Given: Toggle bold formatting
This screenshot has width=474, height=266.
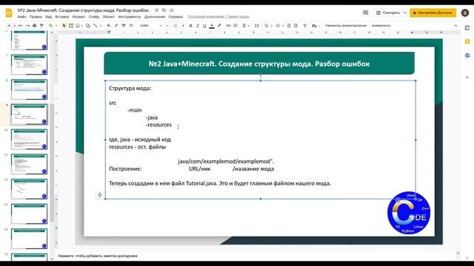Looking at the screenshot, I should click(x=191, y=26).
